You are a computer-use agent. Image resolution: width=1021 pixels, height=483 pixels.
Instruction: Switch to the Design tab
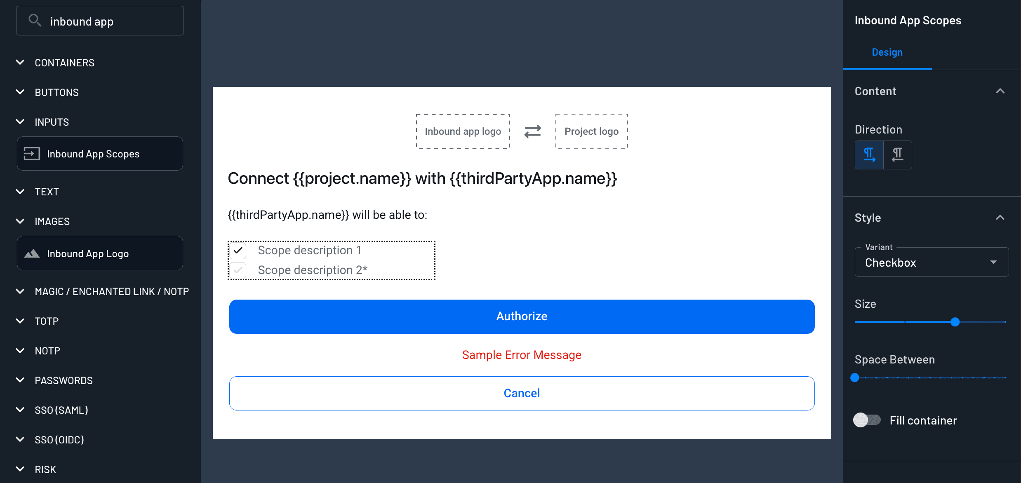tap(887, 52)
